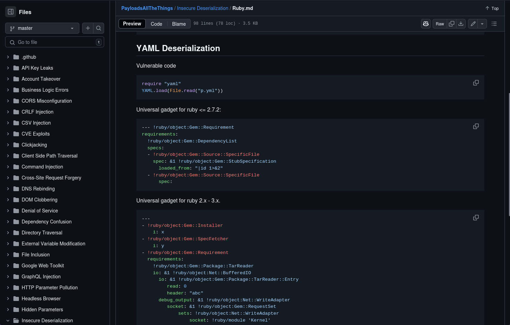Expand the Account Takeover folder chevron

8,79
